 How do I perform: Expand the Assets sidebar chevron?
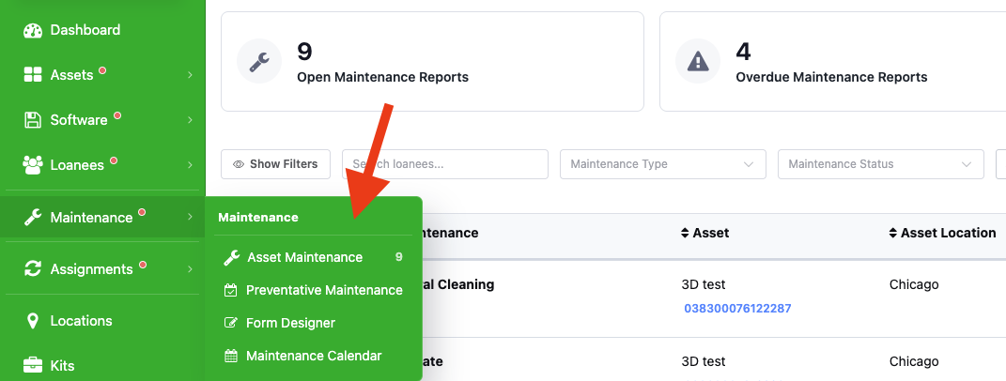pyautogui.click(x=190, y=75)
